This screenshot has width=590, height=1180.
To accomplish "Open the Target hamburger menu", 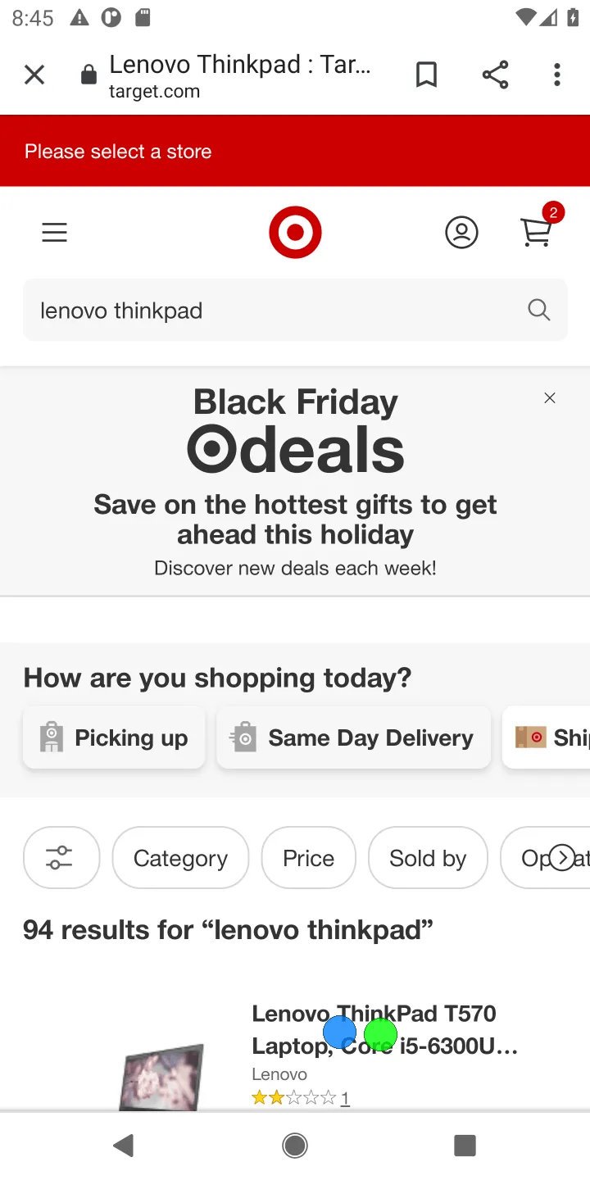I will pyautogui.click(x=54, y=233).
